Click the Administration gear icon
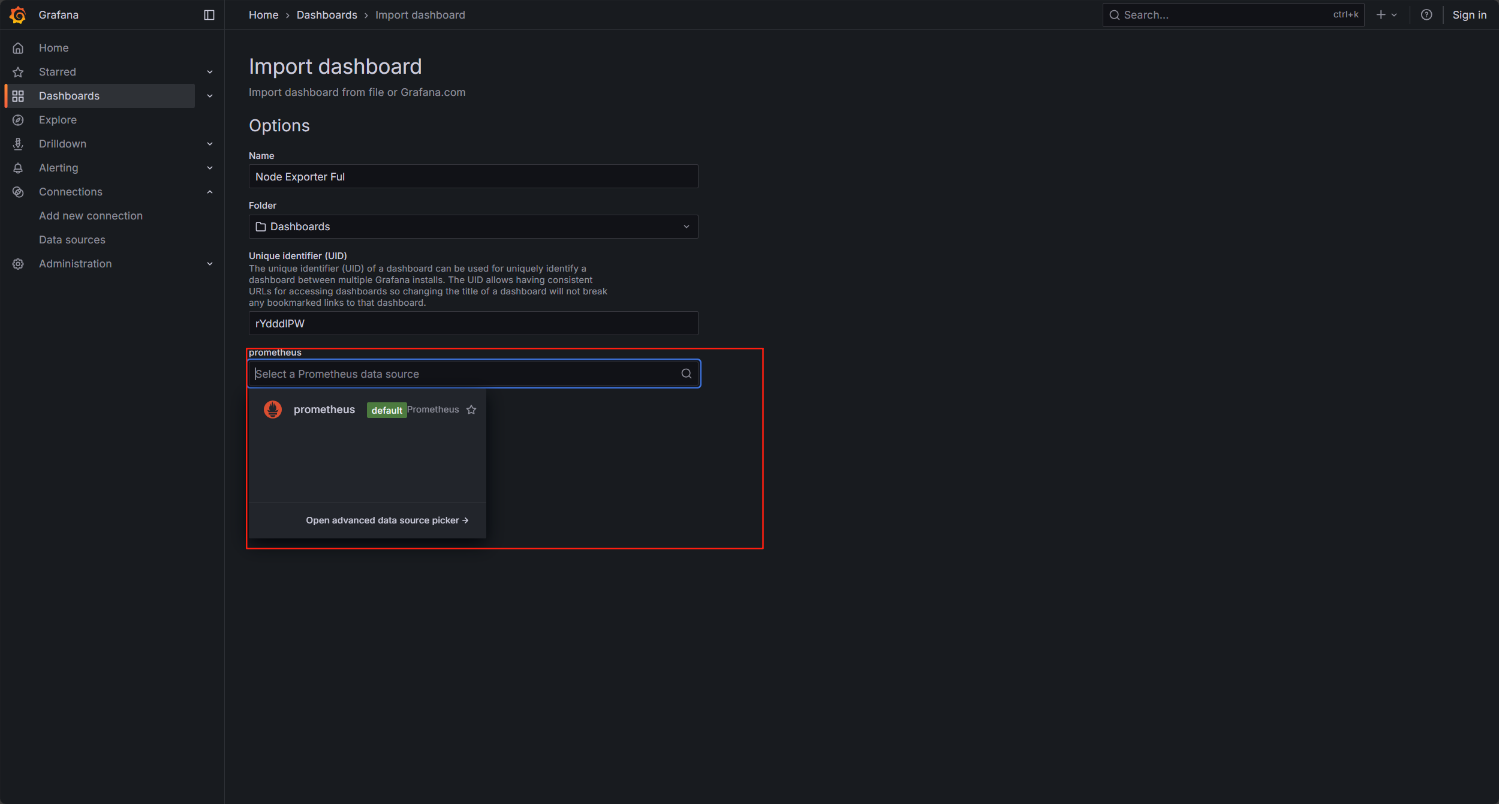This screenshot has width=1499, height=804. tap(18, 264)
